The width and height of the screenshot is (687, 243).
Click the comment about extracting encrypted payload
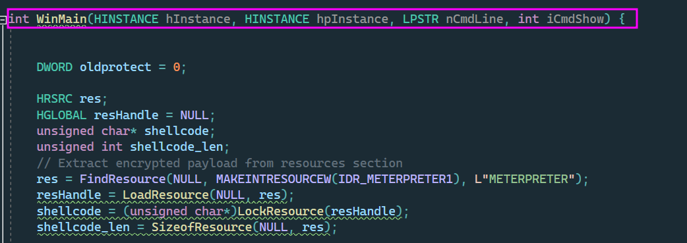(220, 163)
